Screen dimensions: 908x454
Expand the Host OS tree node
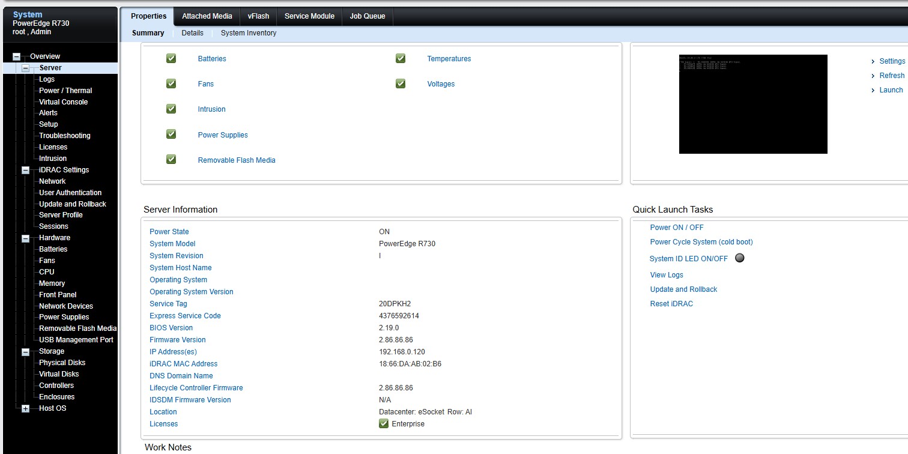(25, 408)
